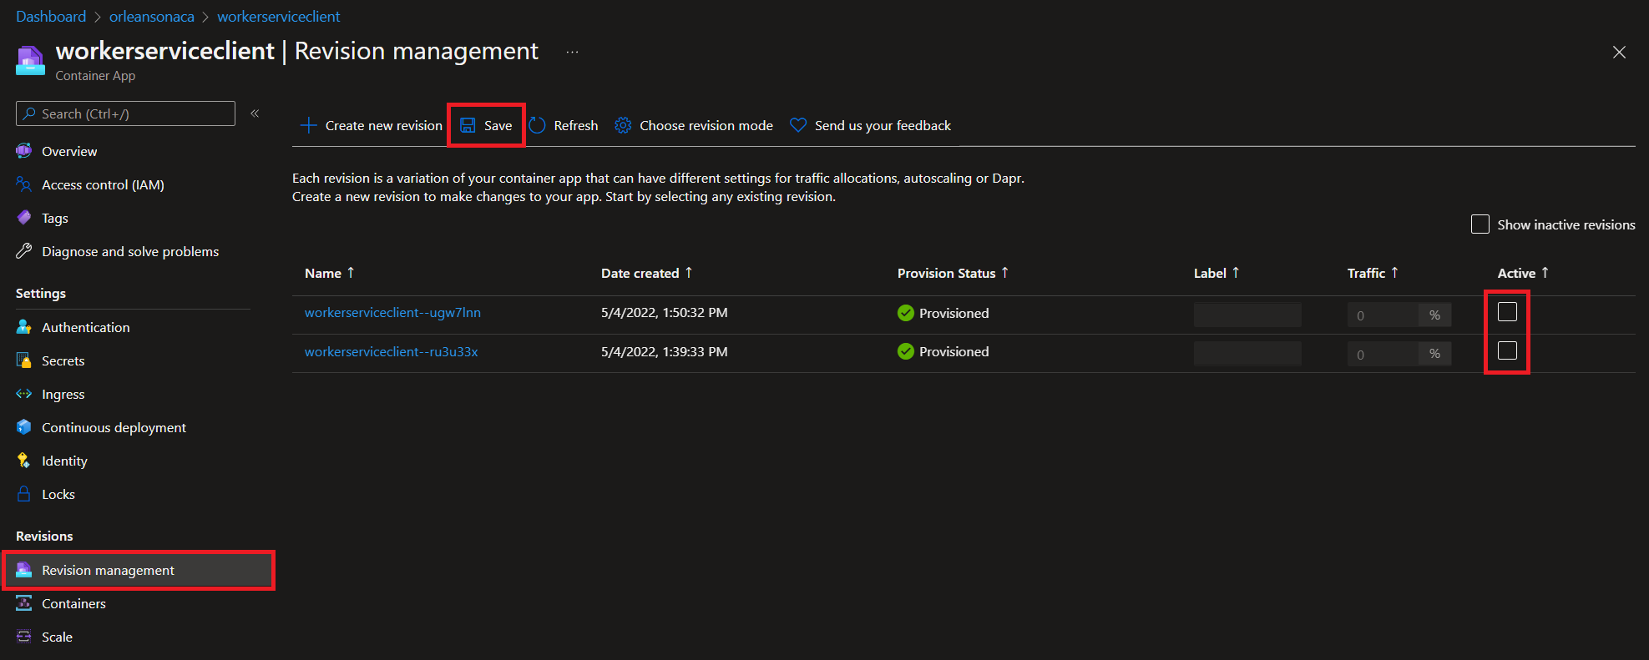Click the Save floppy disk icon

point(468,125)
